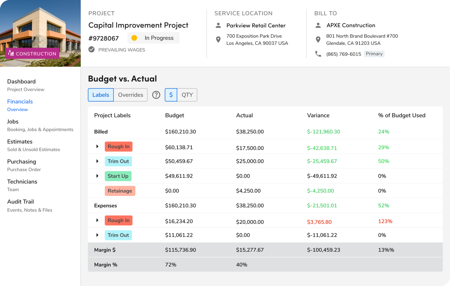Click the Prevailing Wages checkmark icon
450x286 pixels.
click(91, 49)
